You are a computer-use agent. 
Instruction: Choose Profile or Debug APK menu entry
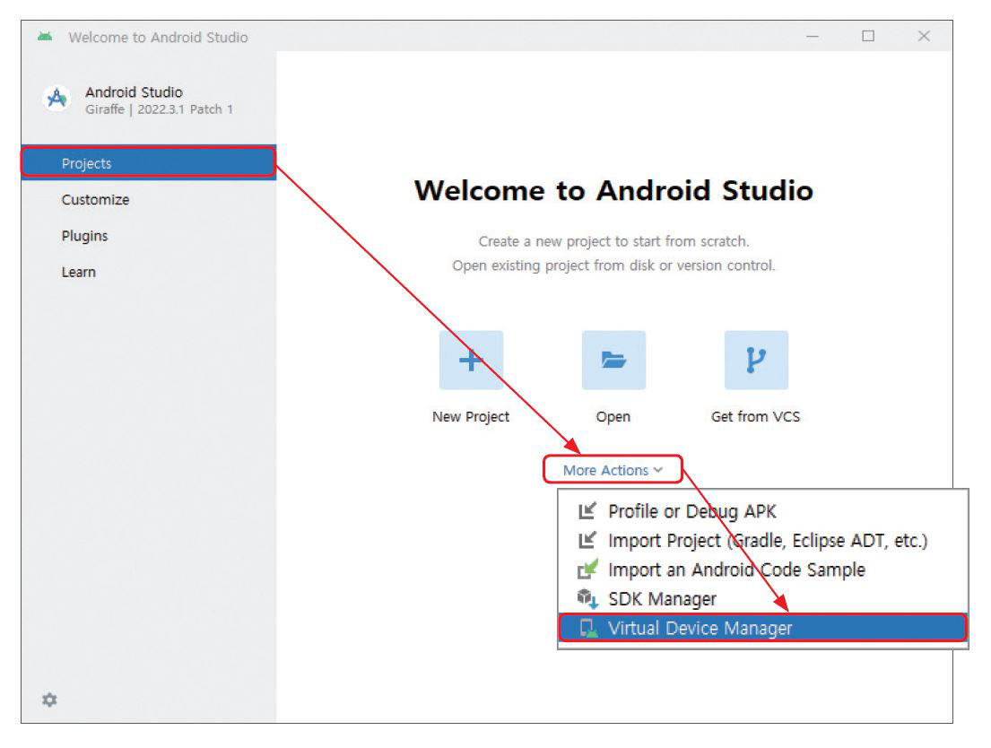tap(763, 511)
